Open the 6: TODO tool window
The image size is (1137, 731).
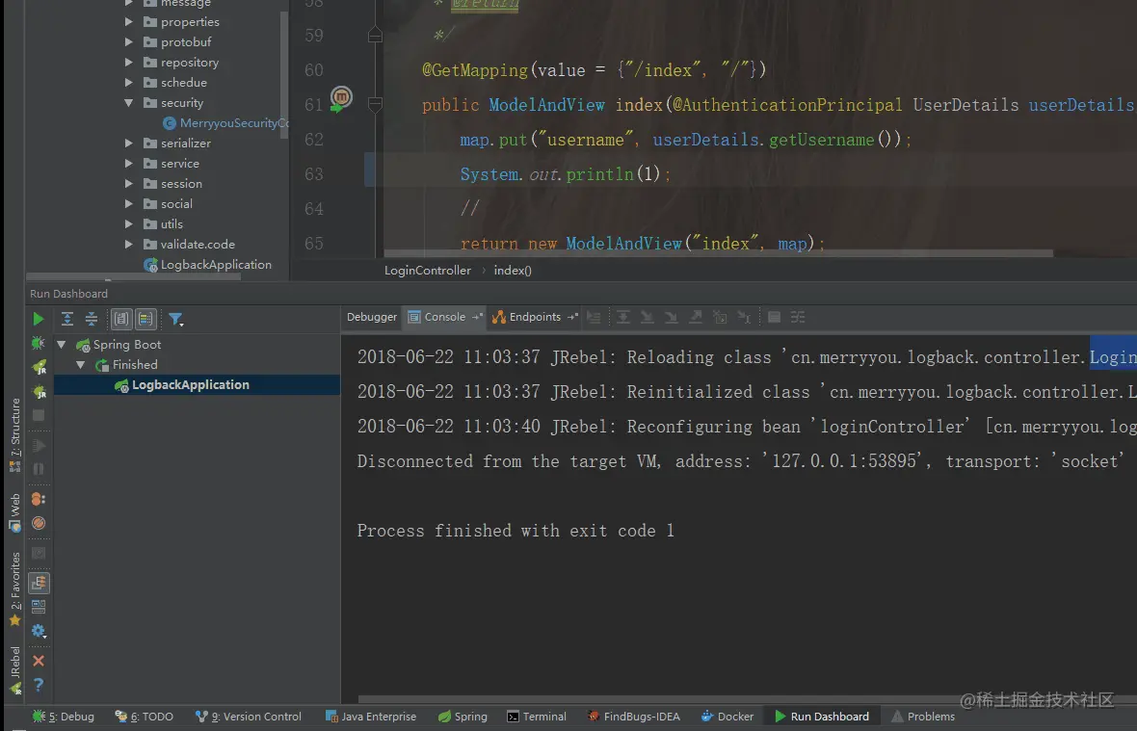coord(145,717)
